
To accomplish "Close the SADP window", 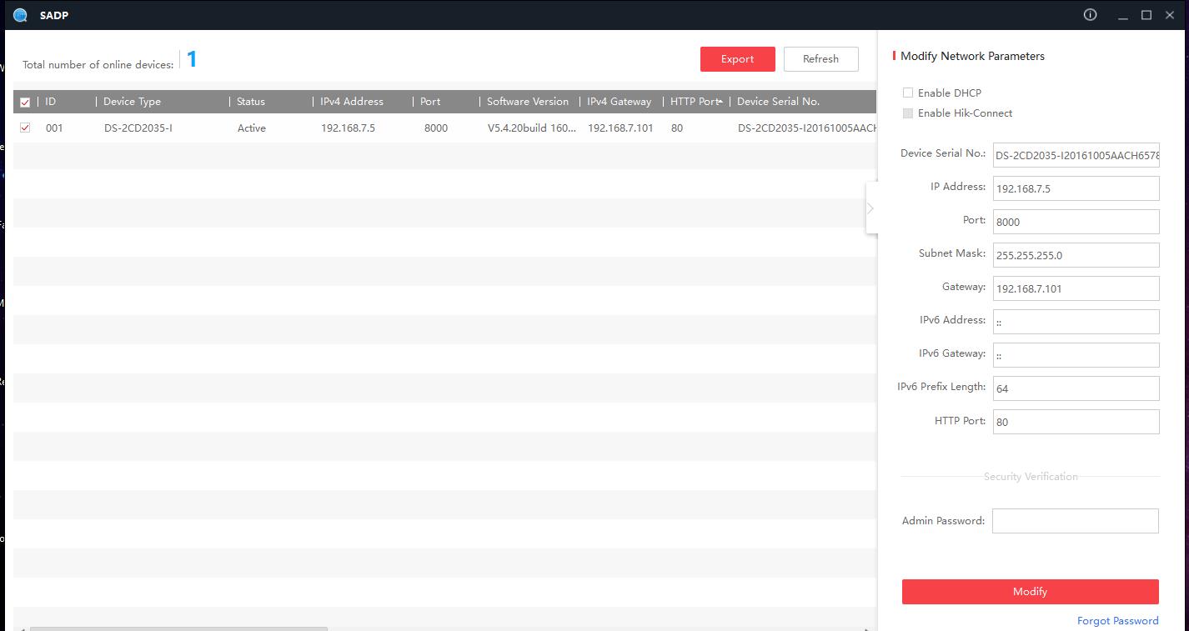I will tap(1170, 15).
